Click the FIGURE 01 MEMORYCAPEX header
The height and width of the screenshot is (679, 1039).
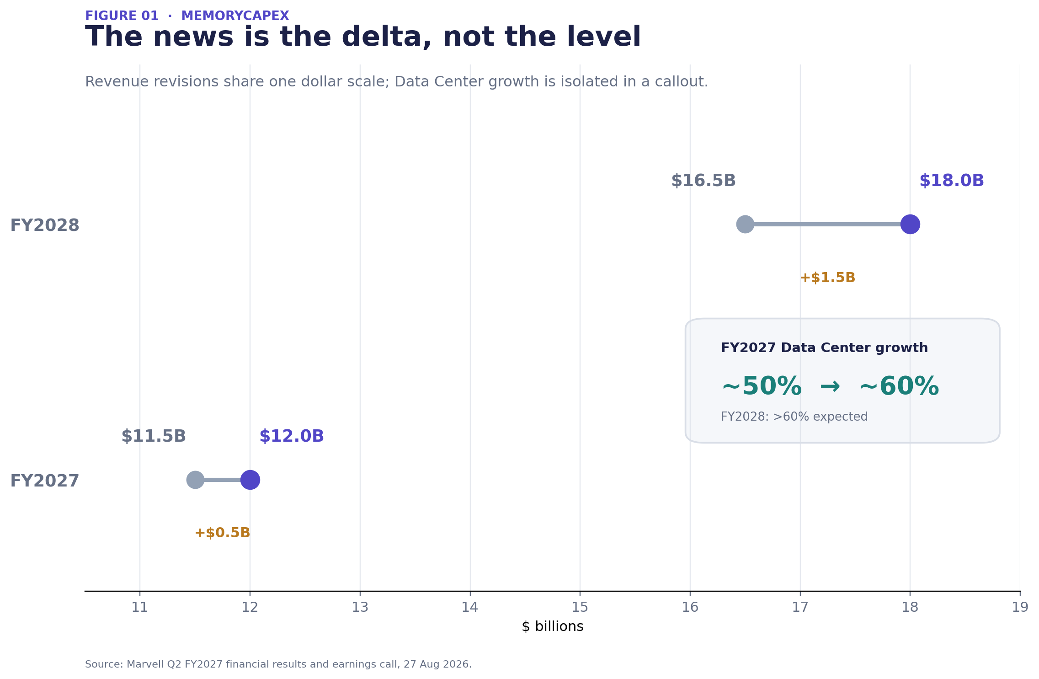click(x=187, y=16)
